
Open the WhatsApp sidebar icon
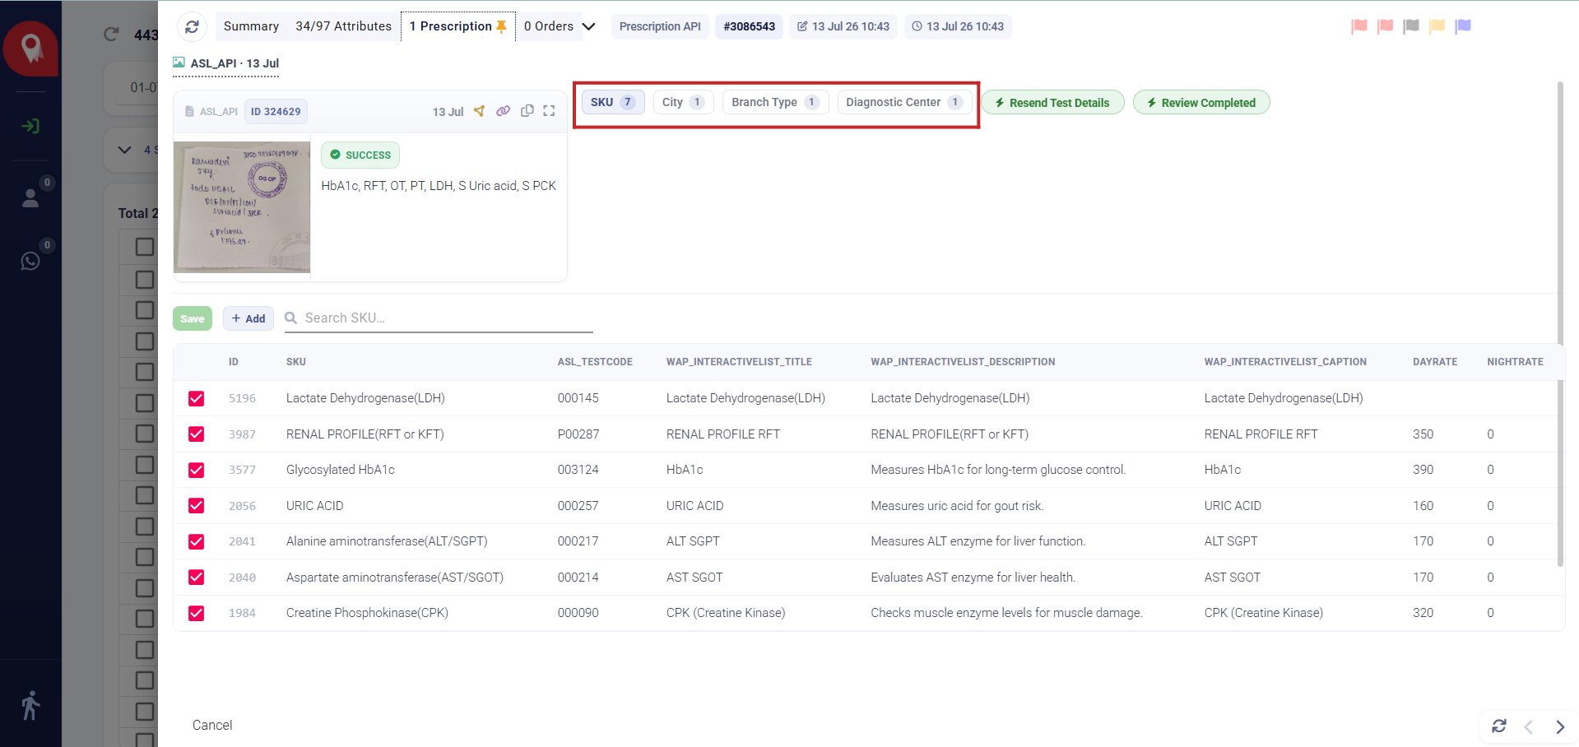(30, 261)
